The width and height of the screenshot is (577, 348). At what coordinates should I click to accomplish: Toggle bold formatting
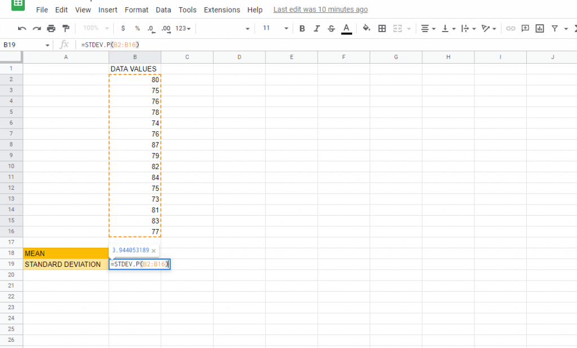(301, 28)
